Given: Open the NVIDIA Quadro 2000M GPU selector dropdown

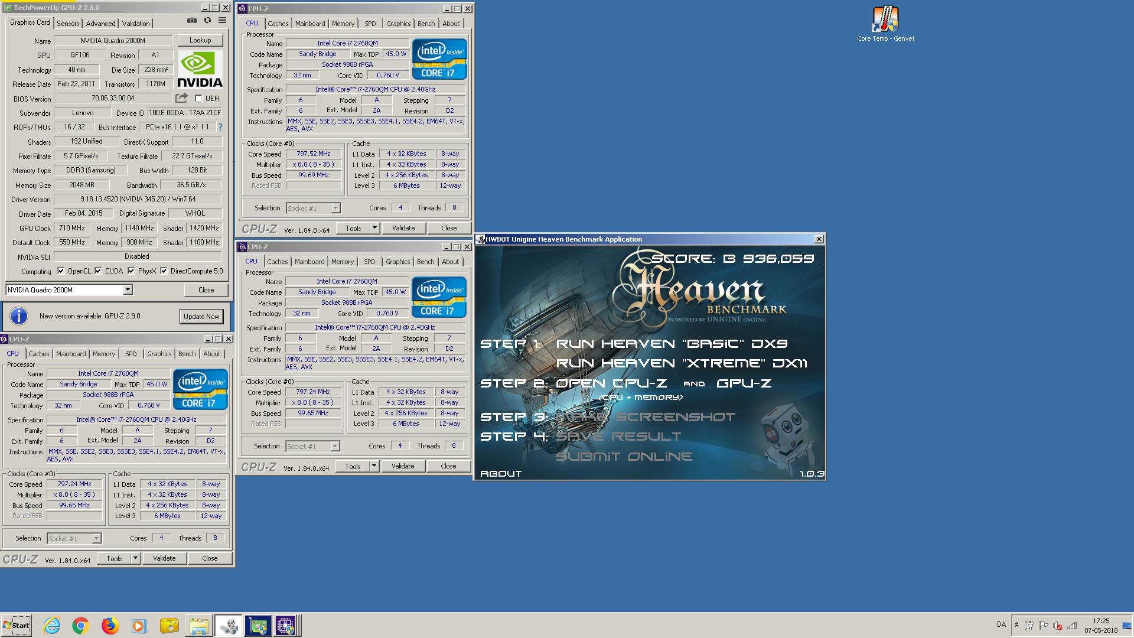Looking at the screenshot, I should point(128,289).
